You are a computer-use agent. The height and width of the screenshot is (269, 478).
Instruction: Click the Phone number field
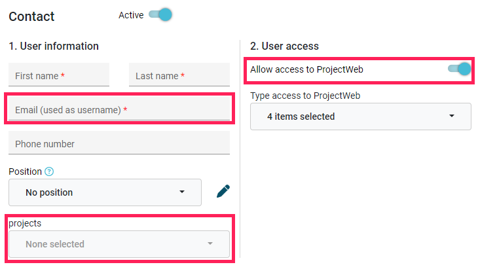[x=119, y=143]
